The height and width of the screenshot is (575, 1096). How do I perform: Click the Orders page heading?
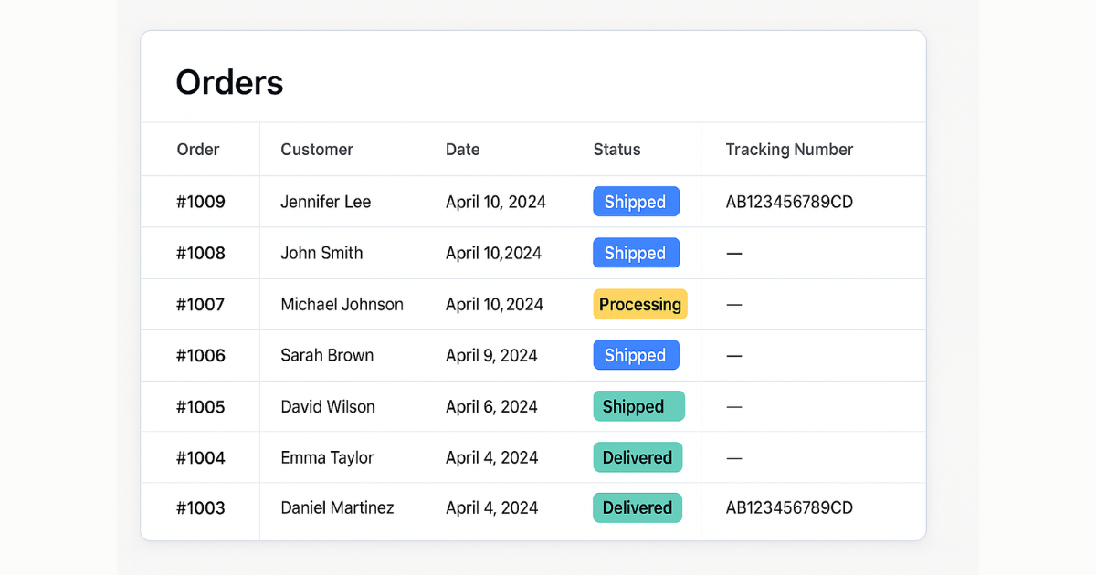(x=229, y=82)
